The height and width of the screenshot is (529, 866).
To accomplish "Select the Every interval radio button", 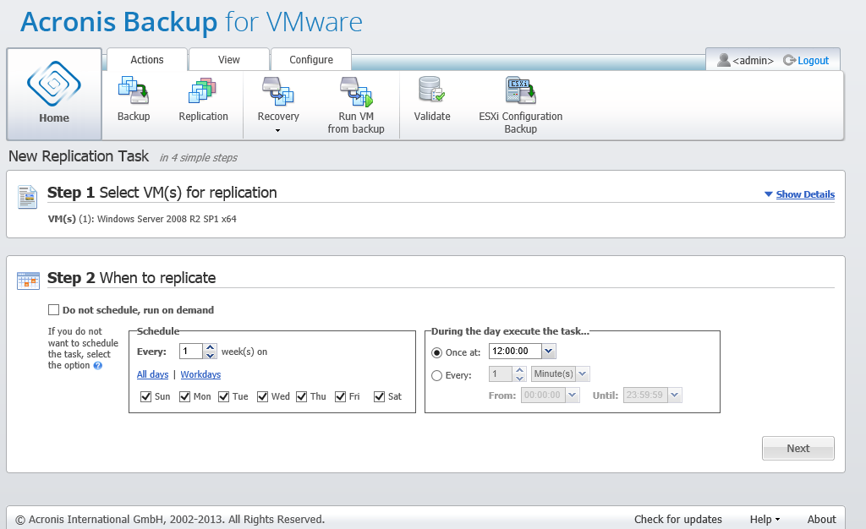I will click(437, 376).
